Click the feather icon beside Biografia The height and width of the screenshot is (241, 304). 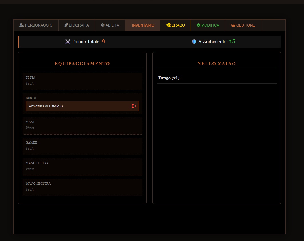click(66, 25)
